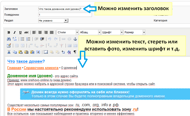The image size is (190, 116).
Task: Insert table row before
Action: pos(30,46)
